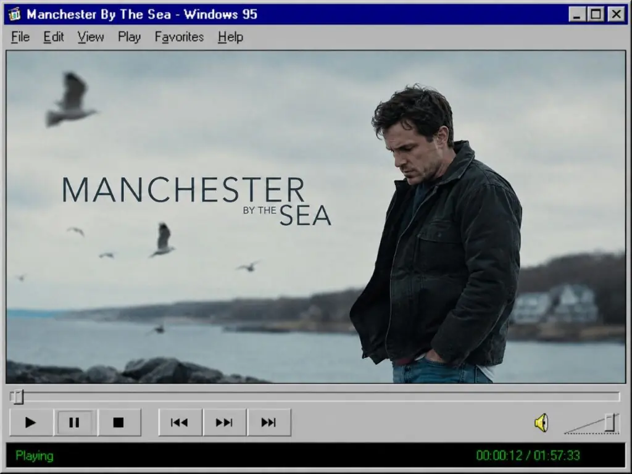Click the window title "Manchester By The Sea - Windows 95"

(x=142, y=15)
